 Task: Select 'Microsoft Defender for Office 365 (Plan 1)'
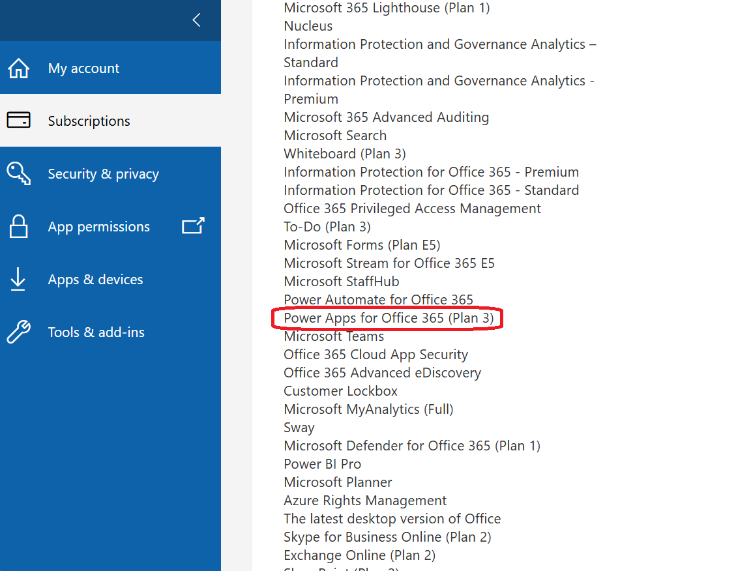click(x=412, y=446)
